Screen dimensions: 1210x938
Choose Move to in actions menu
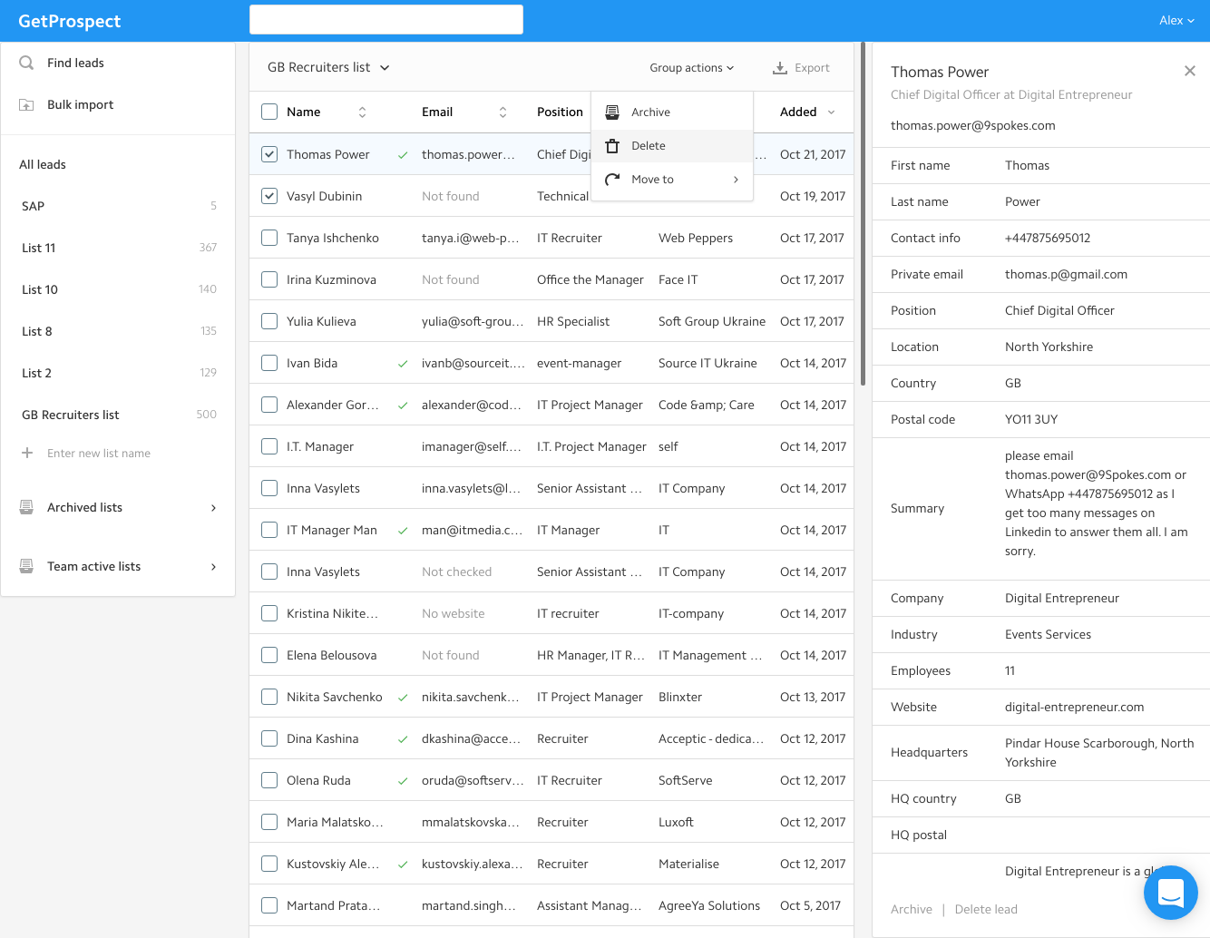pyautogui.click(x=653, y=180)
